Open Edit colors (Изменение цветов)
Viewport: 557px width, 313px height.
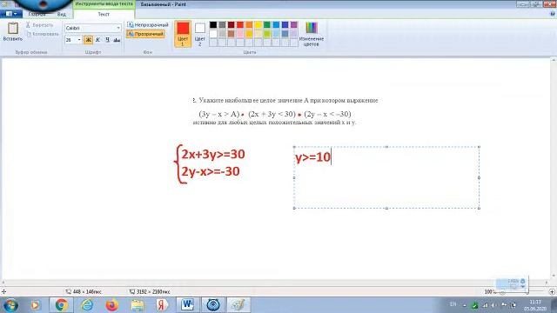(x=312, y=34)
